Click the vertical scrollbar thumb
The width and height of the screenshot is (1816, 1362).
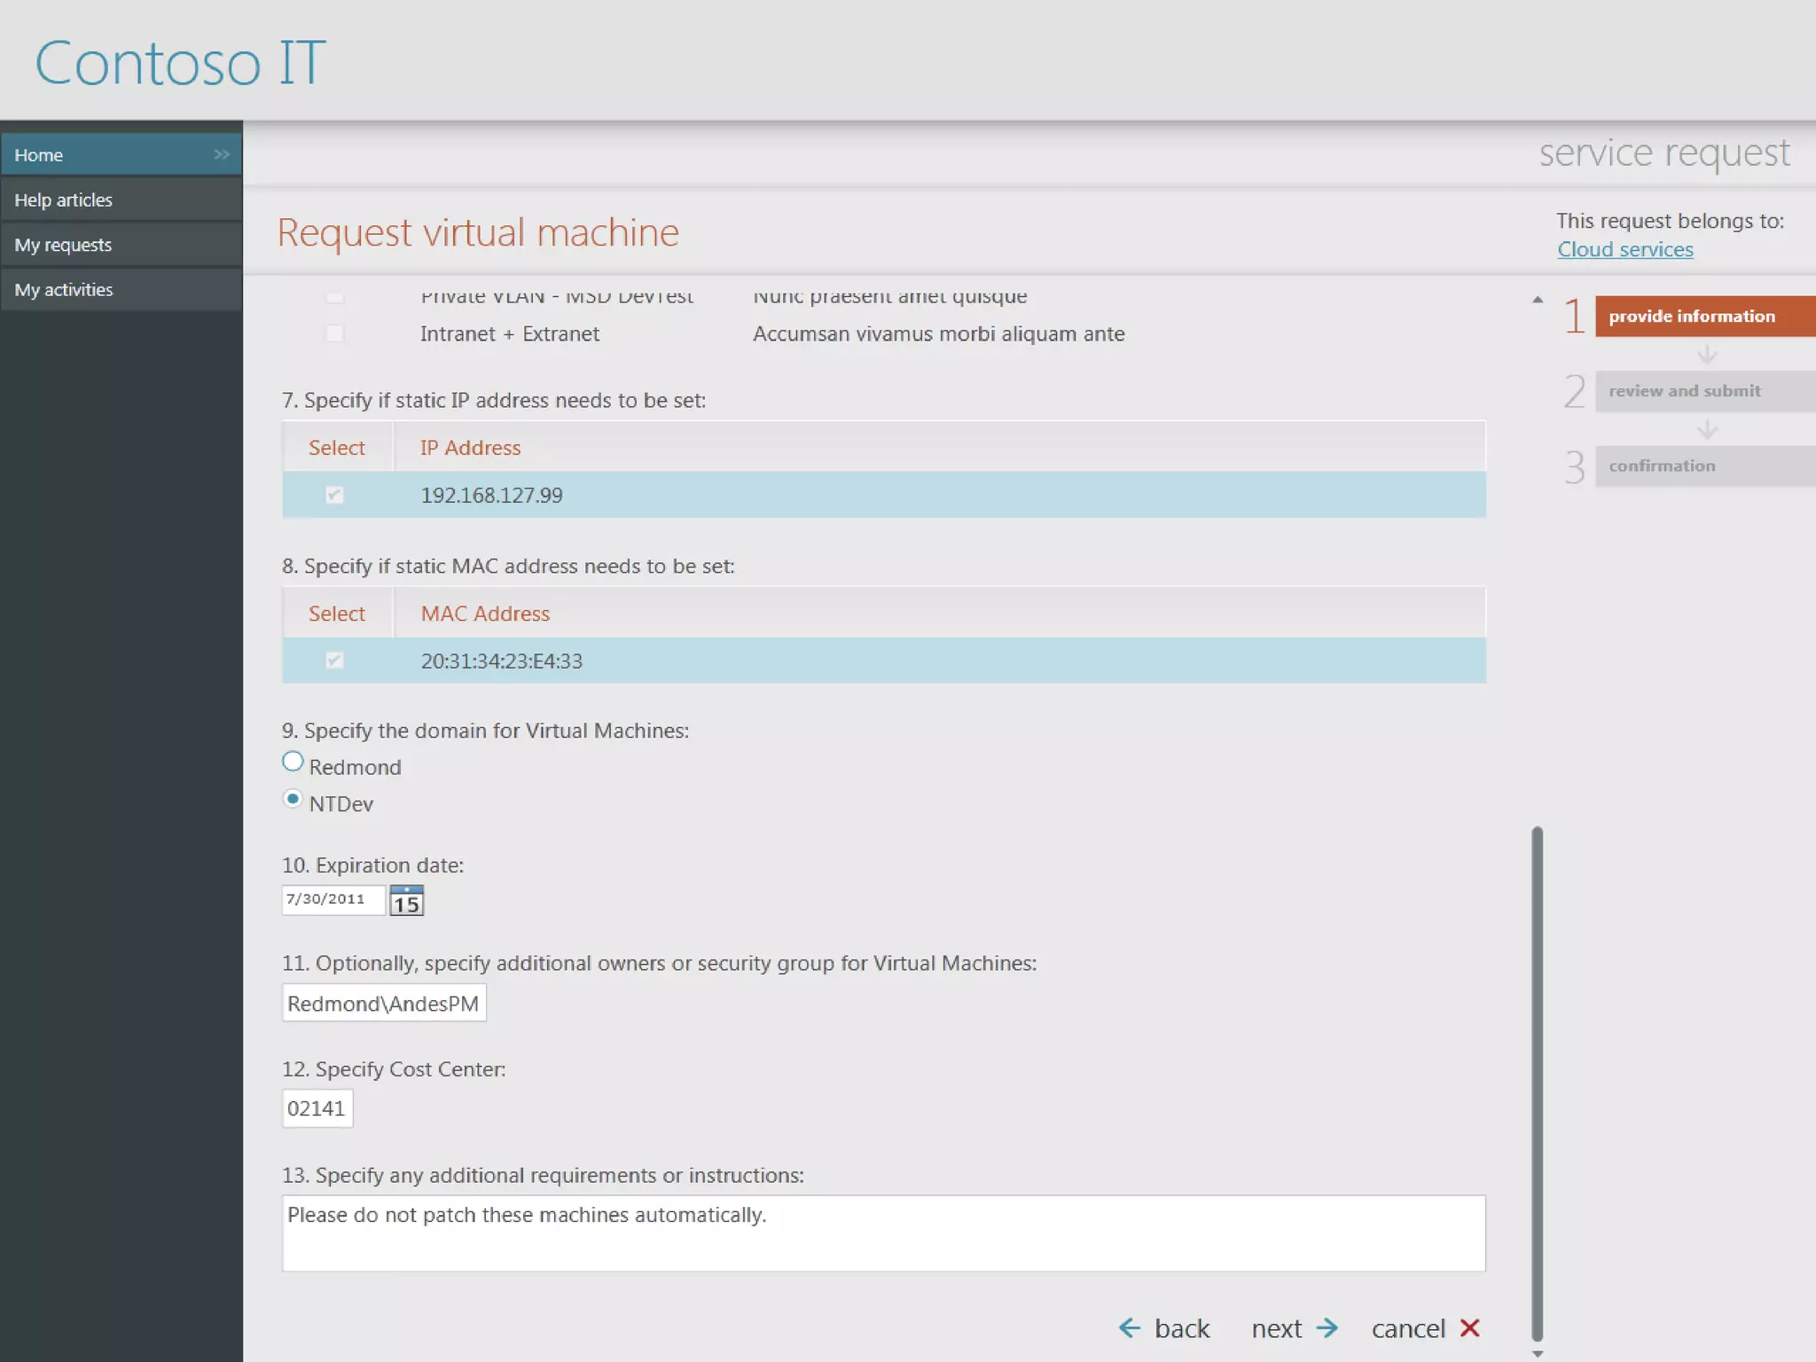[x=1537, y=1082]
